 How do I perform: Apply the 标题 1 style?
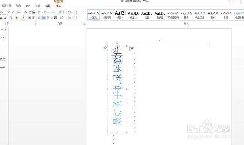click(x=120, y=15)
